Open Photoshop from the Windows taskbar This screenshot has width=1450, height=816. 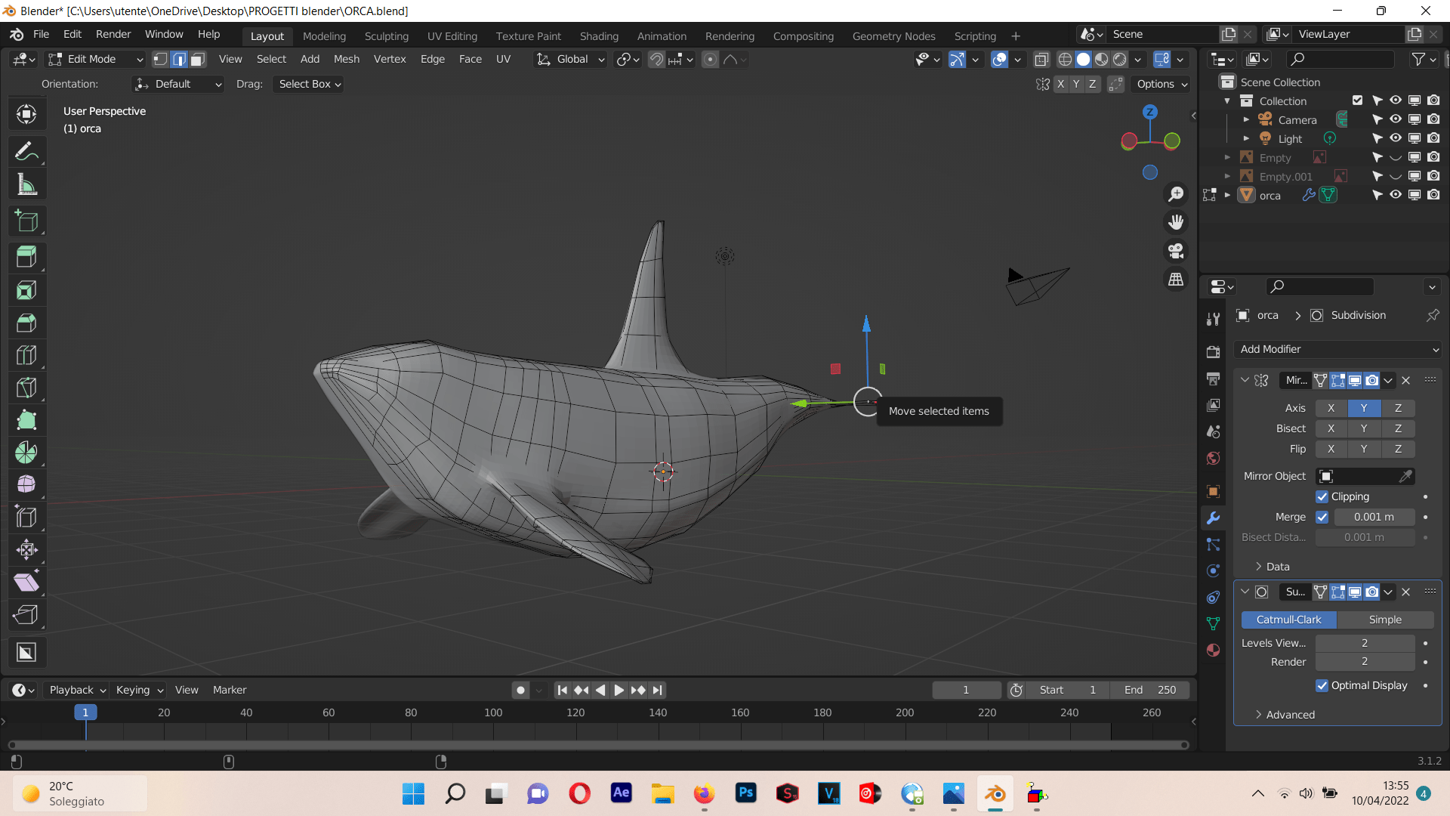tap(745, 793)
